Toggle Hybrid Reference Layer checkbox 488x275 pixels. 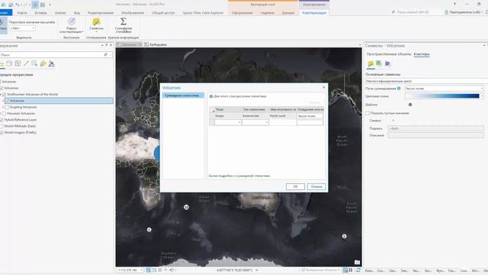click(2, 120)
